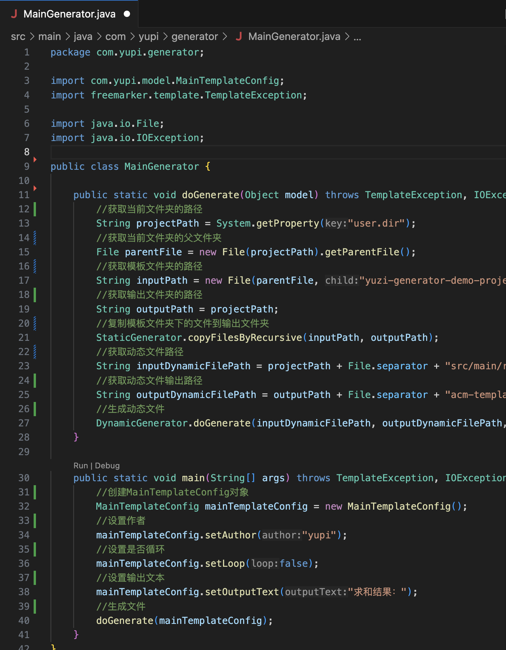Click the red deleted-lines arrow above line 9
The height and width of the screenshot is (650, 506).
[x=35, y=160]
